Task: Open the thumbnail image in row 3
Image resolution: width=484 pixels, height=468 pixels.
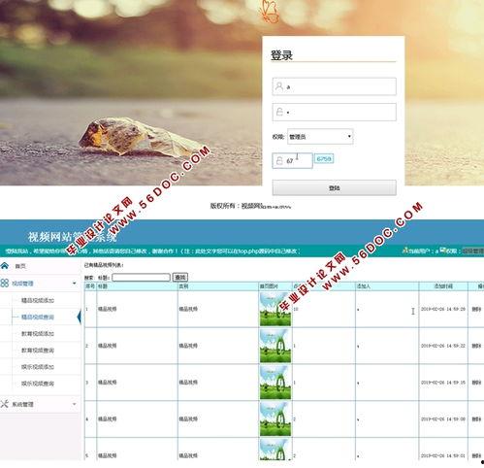Action: click(275, 383)
